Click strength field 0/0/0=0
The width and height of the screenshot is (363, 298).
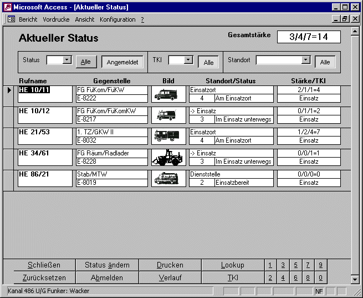coord(309,174)
